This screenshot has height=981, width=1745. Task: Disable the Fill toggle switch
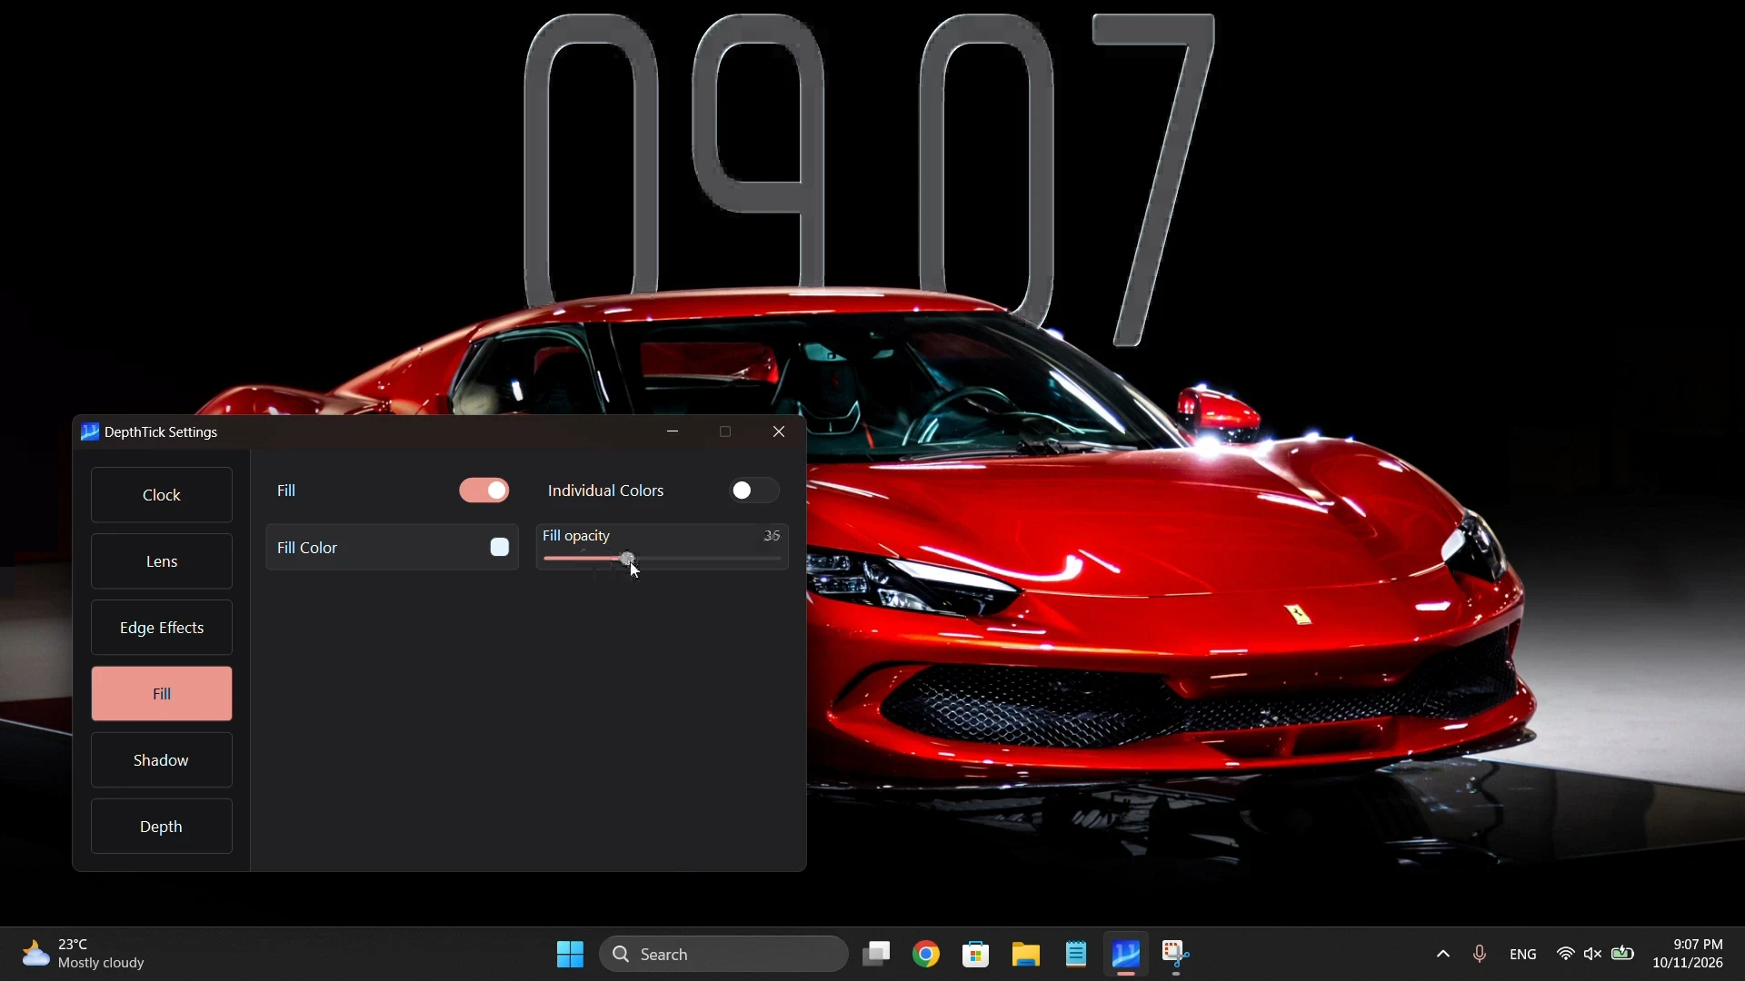(x=484, y=491)
